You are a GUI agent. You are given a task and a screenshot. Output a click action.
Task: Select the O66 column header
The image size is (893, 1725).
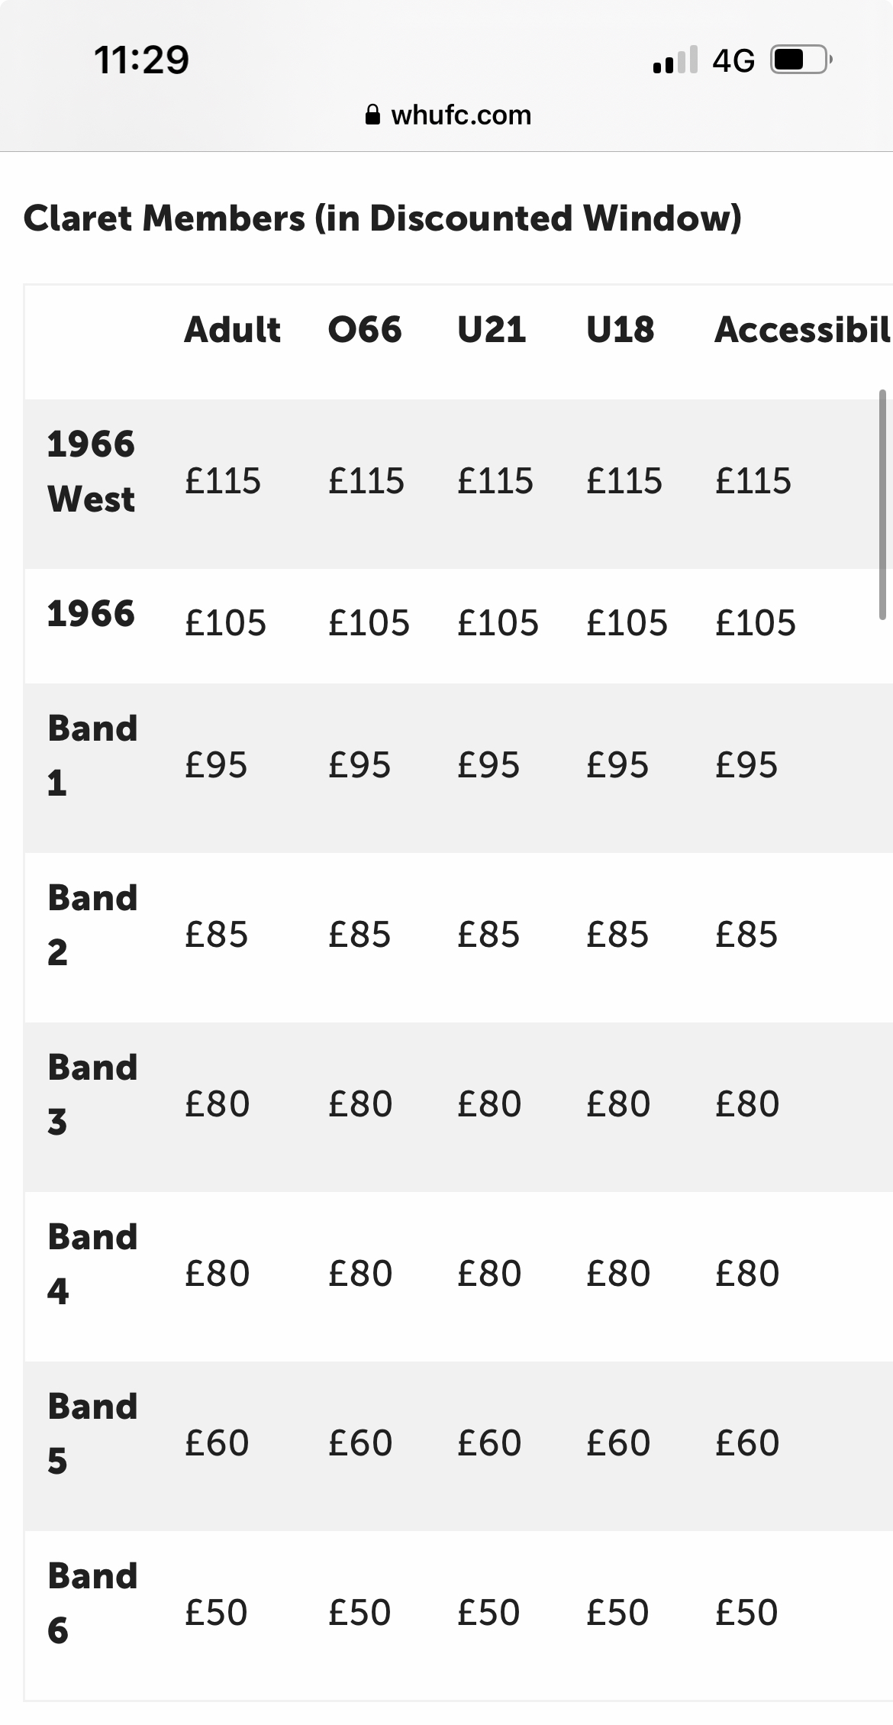tap(365, 330)
